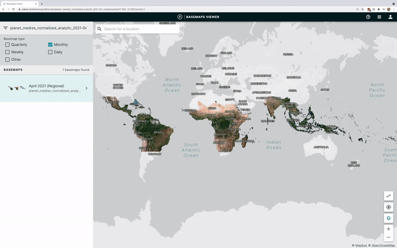Viewport: 397px width, 248px height.
Task: Open the user account icon
Action: (391, 17)
